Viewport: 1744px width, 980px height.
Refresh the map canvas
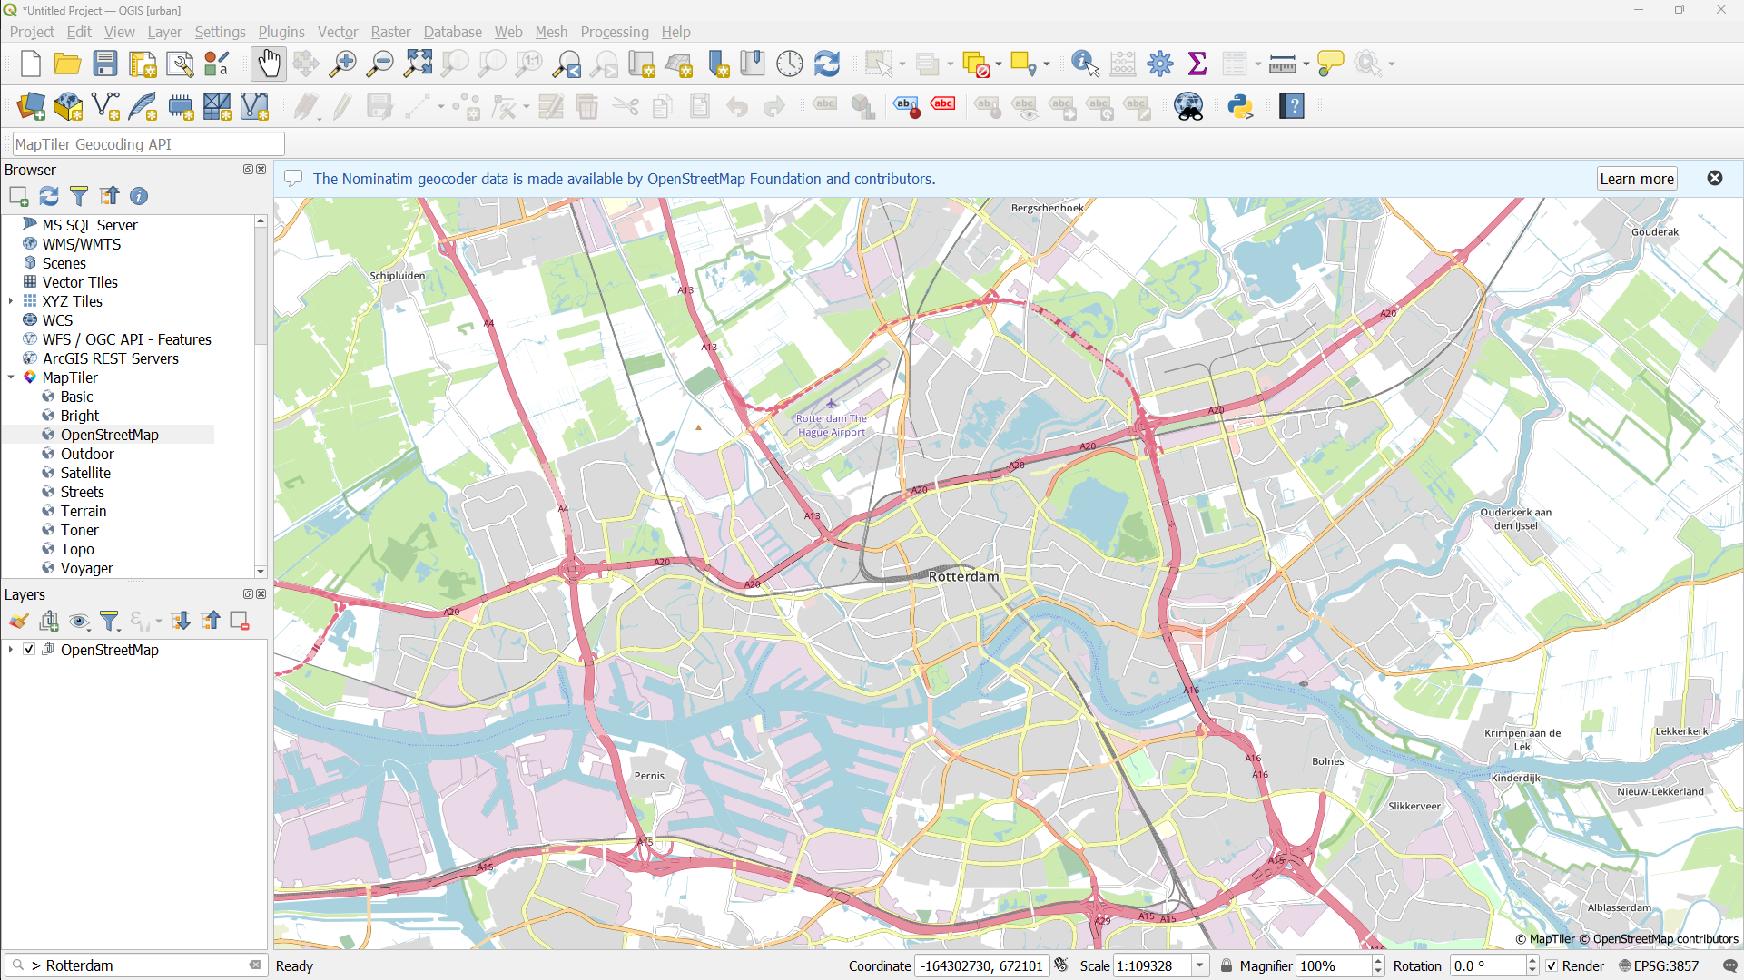coord(826,64)
